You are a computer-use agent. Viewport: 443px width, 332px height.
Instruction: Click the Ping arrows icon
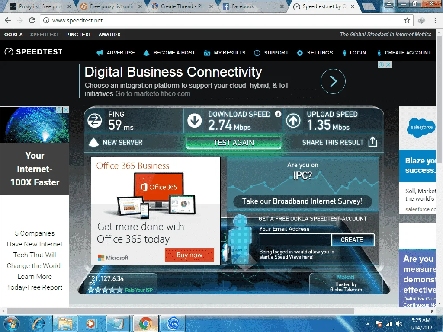point(95,121)
